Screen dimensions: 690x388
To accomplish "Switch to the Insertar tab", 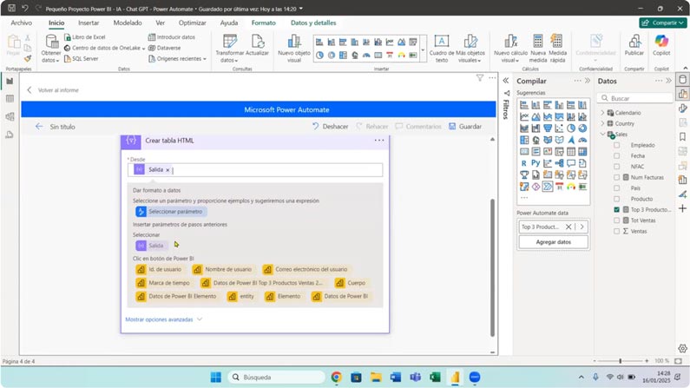I will 89,23.
